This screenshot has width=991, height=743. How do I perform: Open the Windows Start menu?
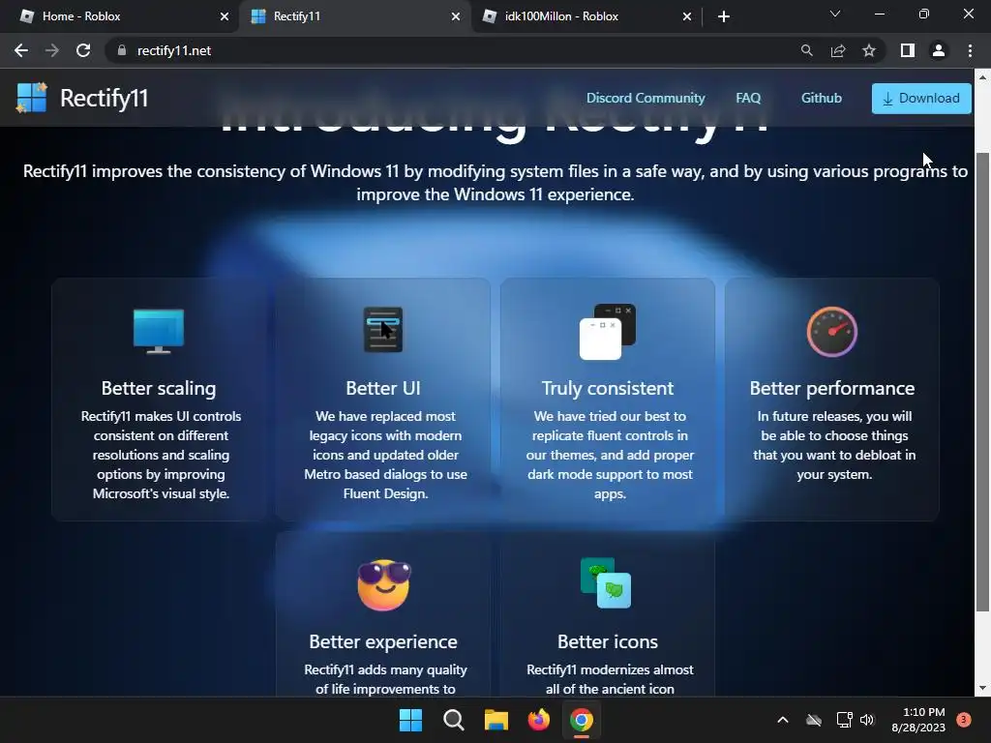[410, 720]
